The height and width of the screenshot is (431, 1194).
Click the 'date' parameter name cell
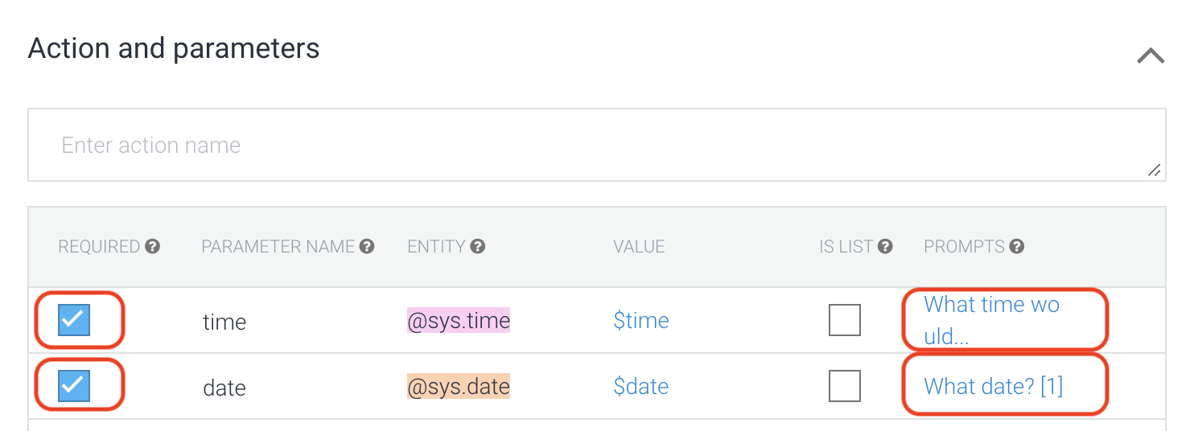click(224, 388)
